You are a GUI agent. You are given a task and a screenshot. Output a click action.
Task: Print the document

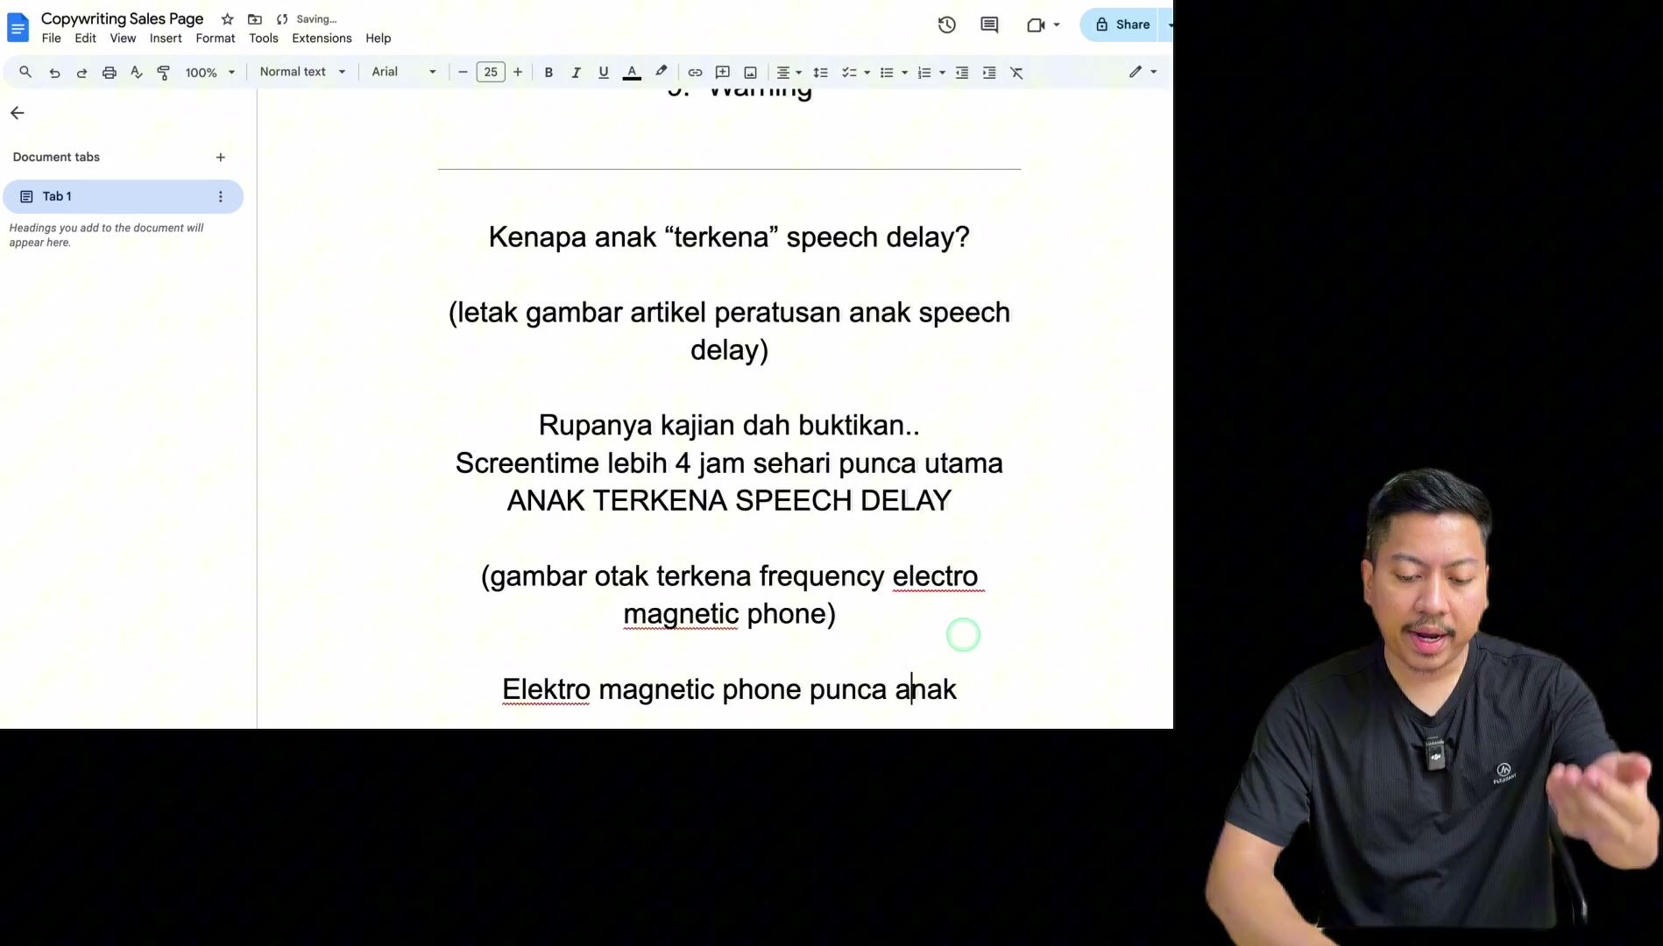(x=110, y=73)
